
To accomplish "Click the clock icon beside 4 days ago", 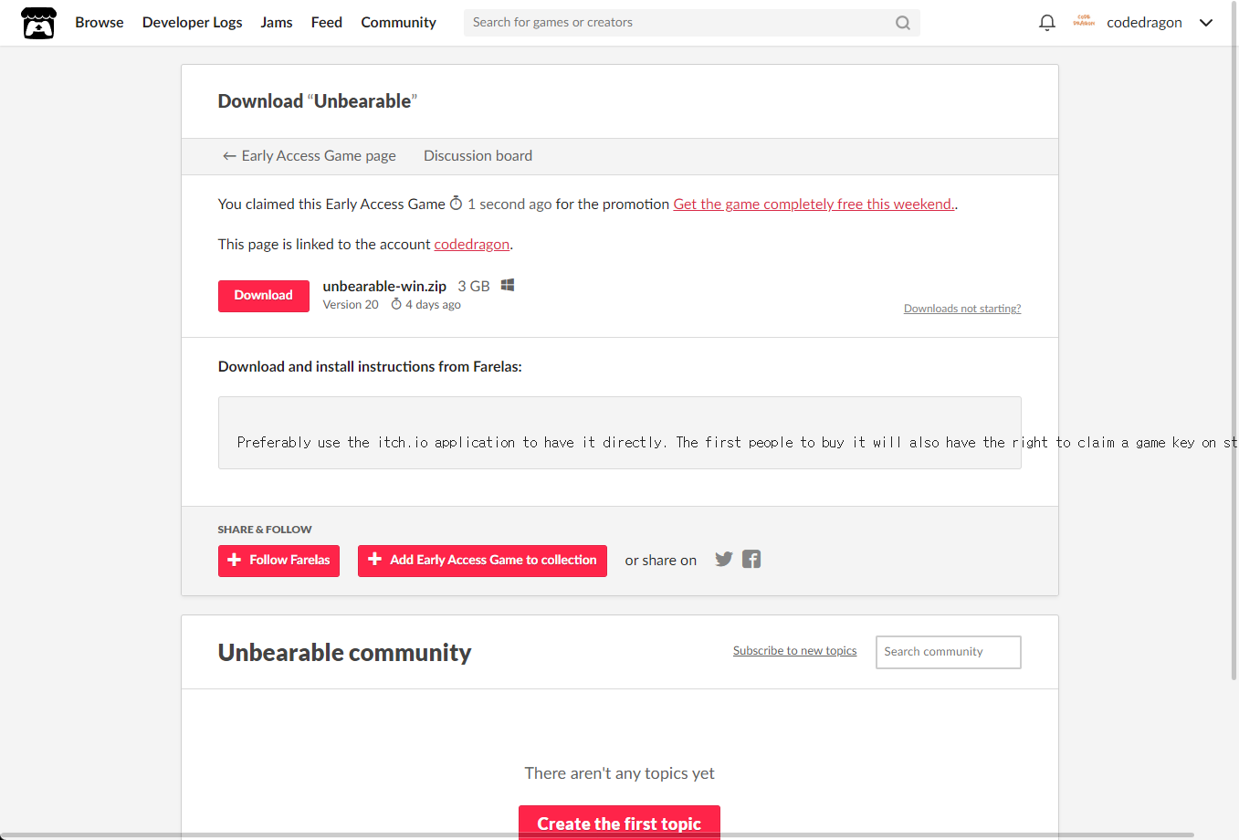I will click(x=396, y=304).
